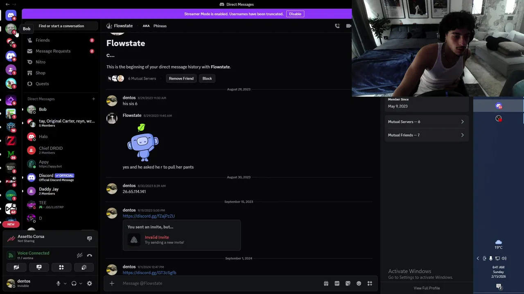Open the Official Discord message thread
Viewport: 524px width, 294px height.
(x=61, y=177)
